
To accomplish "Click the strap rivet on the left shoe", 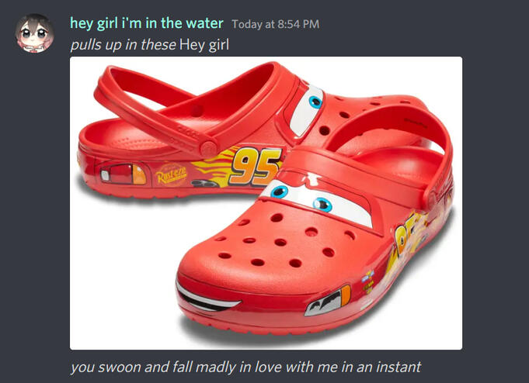I will 208,149.
